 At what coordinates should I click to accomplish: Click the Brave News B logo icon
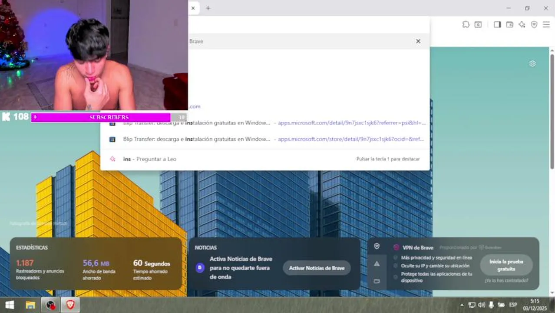coord(200,268)
